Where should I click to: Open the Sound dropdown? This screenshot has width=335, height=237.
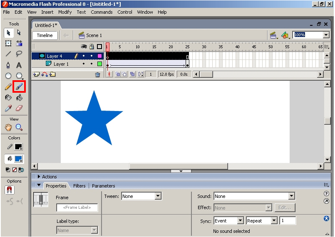(x=292, y=196)
